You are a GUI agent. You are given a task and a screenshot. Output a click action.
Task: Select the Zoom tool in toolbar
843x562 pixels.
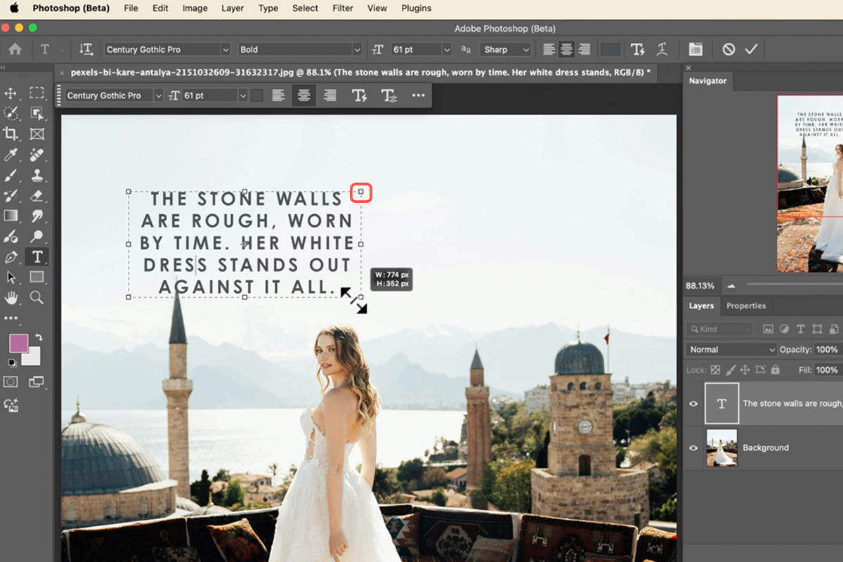click(x=37, y=298)
